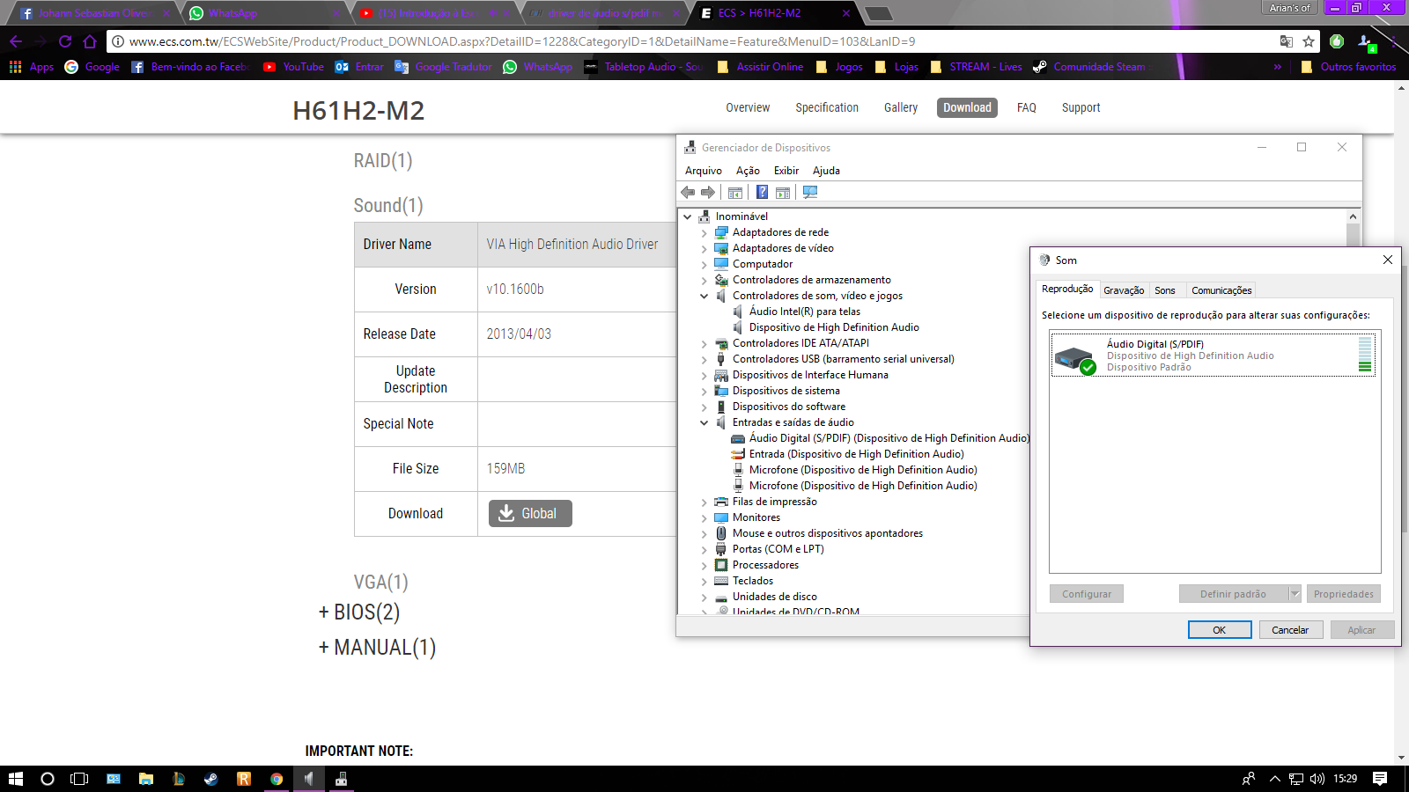1409x792 pixels.
Task: Click the download arrow icon in Global button
Action: click(506, 513)
